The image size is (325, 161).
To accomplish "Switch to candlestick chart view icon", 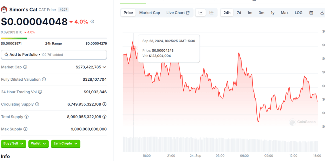I will pos(212,13).
